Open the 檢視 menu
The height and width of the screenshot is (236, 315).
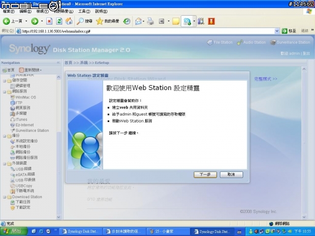(42, 11)
